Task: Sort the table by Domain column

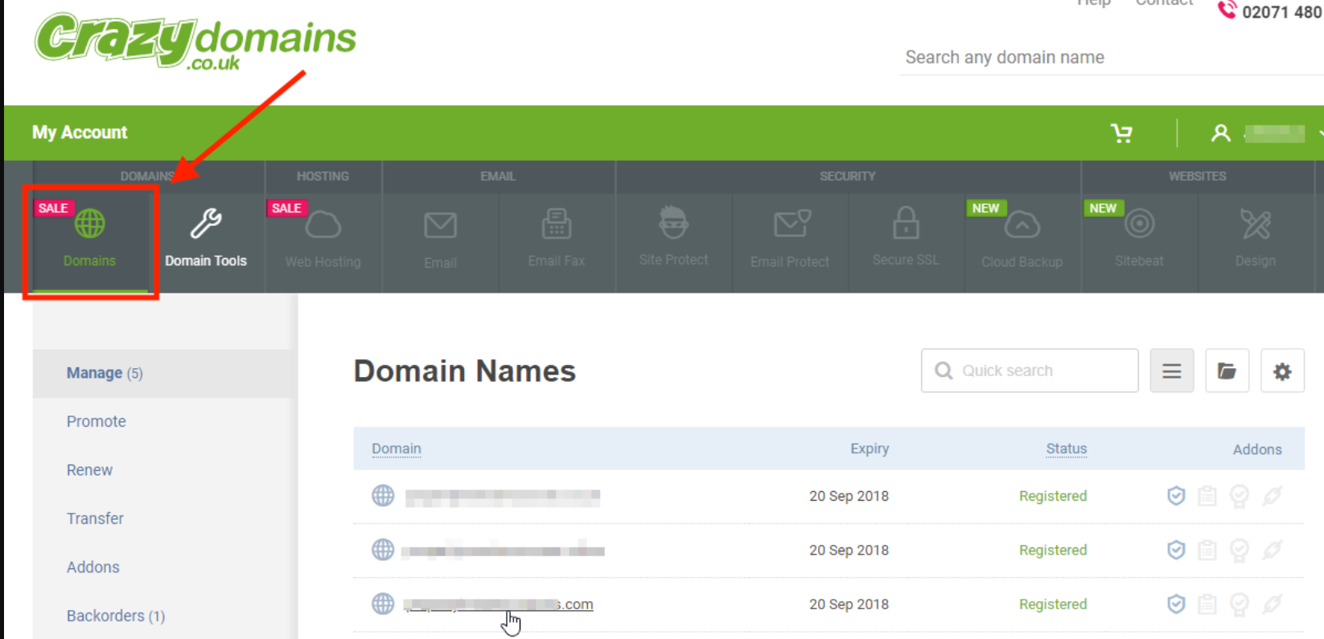Action: [x=396, y=449]
